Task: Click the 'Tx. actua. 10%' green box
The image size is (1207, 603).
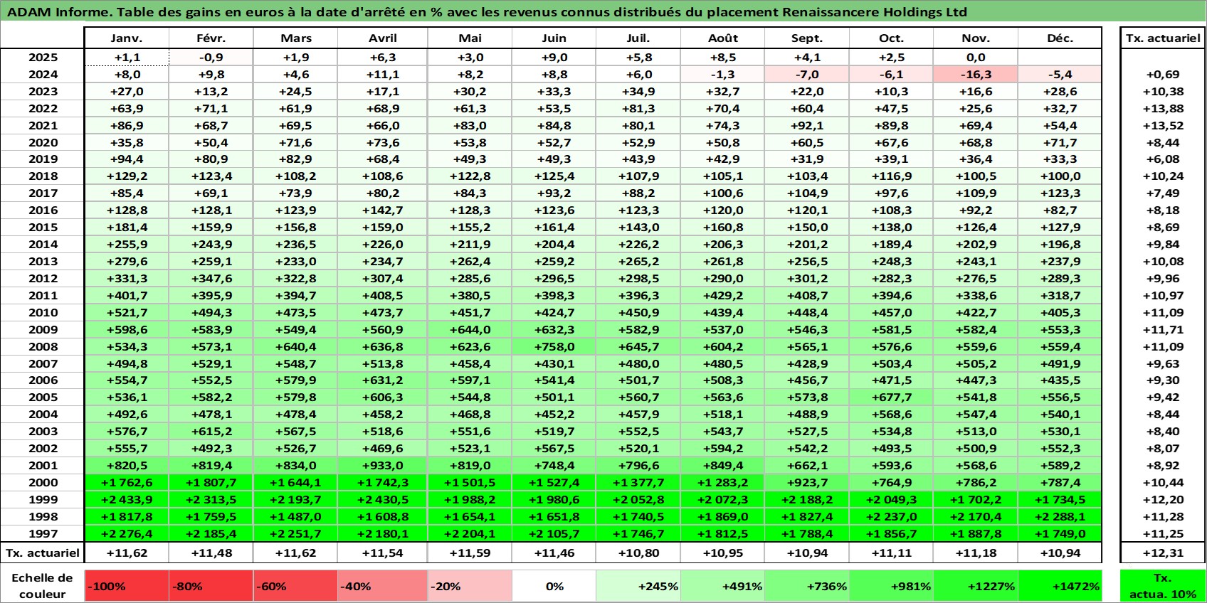Action: 1163,586
